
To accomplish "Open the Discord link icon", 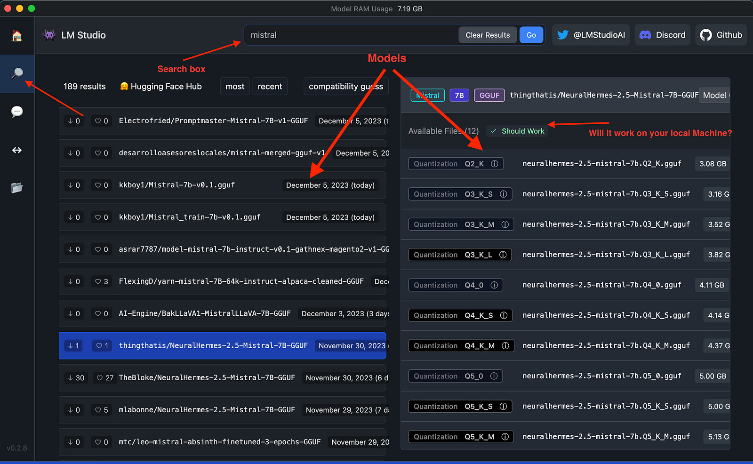I will coord(645,34).
